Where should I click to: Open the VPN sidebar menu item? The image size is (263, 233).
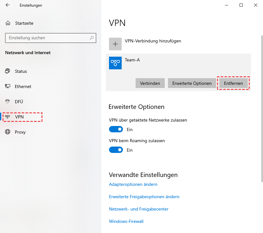pyautogui.click(x=19, y=117)
